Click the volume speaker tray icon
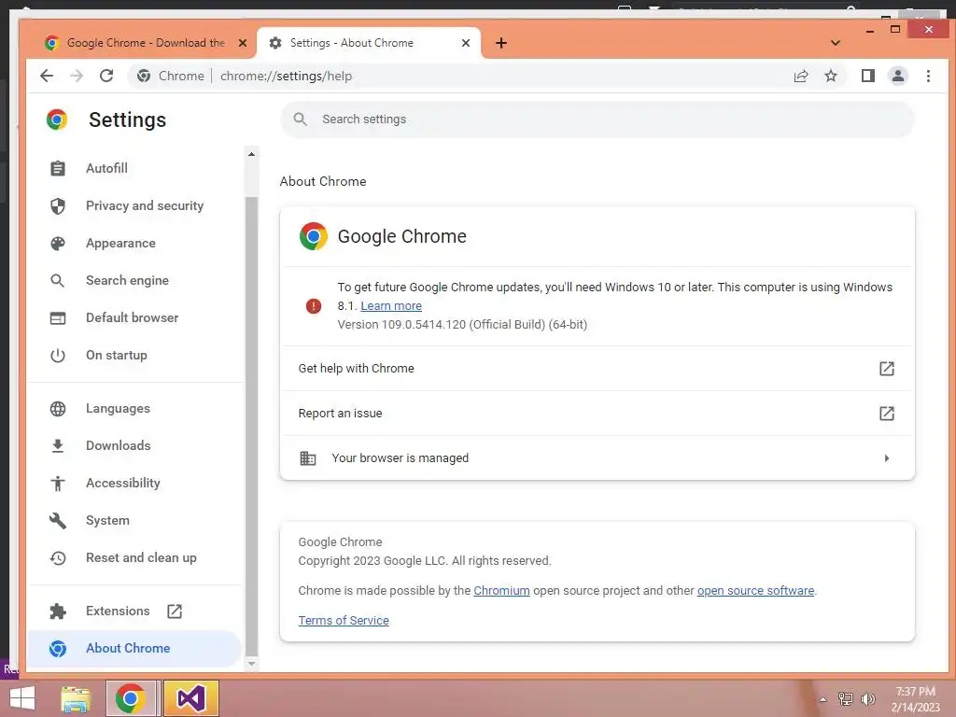Image resolution: width=956 pixels, height=717 pixels. tap(867, 699)
